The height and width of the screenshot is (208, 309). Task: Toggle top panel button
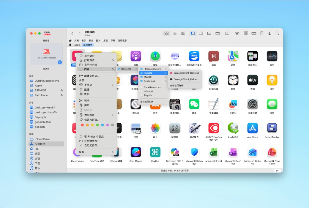217,33
